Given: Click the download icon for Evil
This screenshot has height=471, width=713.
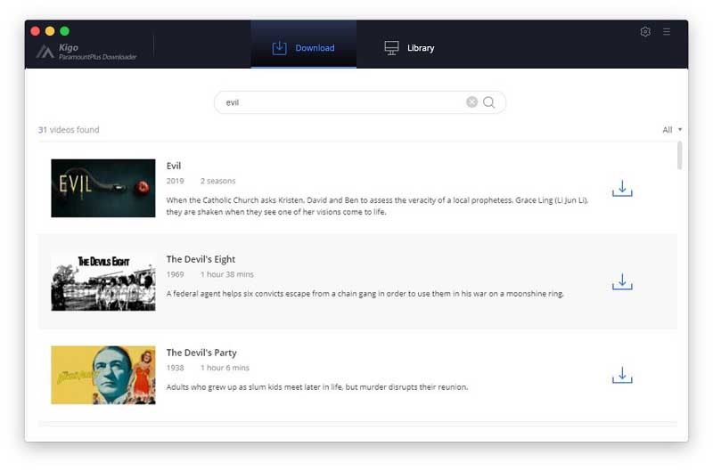Looking at the screenshot, I should (622, 189).
